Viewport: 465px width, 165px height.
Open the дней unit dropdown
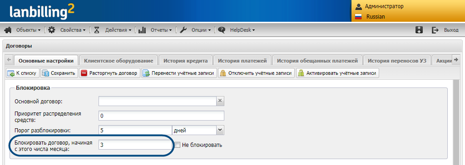(x=220, y=130)
